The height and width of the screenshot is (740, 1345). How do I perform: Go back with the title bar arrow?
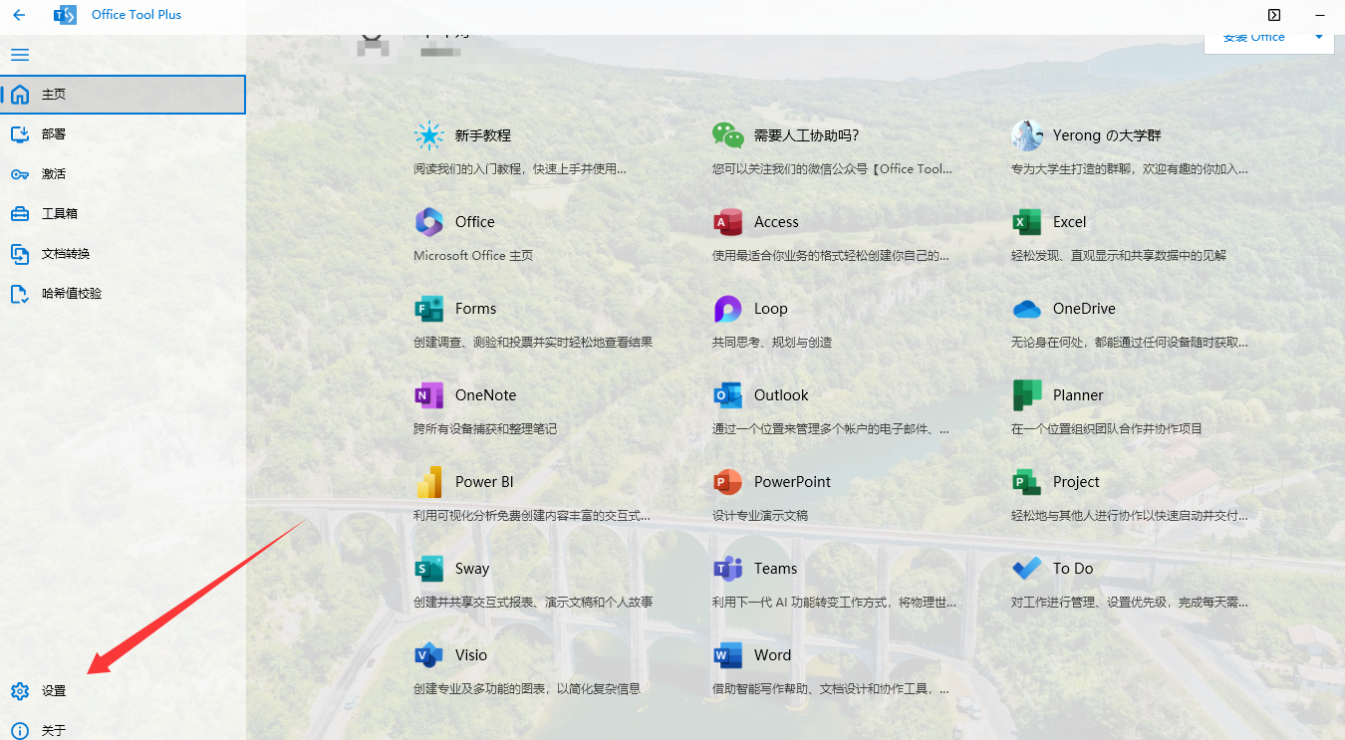click(19, 15)
